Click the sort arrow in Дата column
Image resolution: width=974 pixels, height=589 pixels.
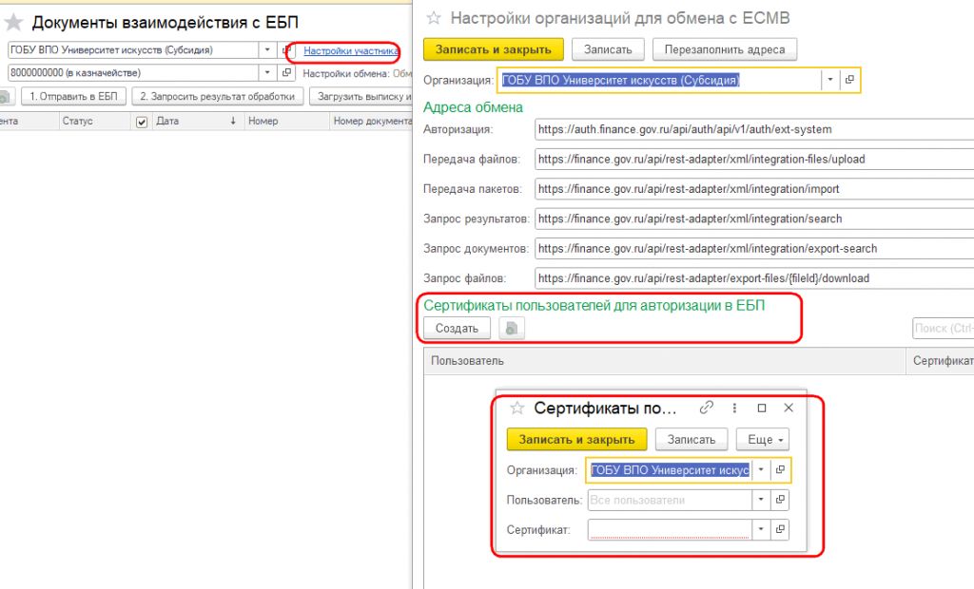(x=233, y=121)
